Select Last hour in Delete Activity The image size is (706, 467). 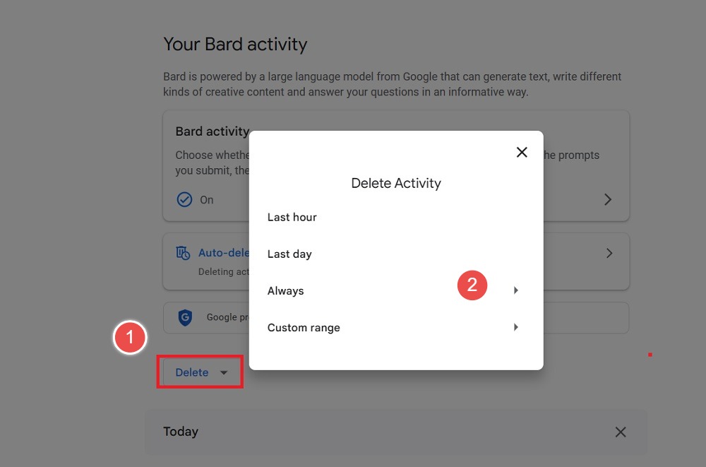(292, 217)
